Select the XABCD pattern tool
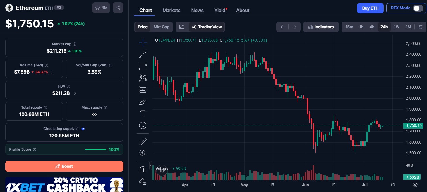Screen dimensions: 427x192 [x=143, y=78]
